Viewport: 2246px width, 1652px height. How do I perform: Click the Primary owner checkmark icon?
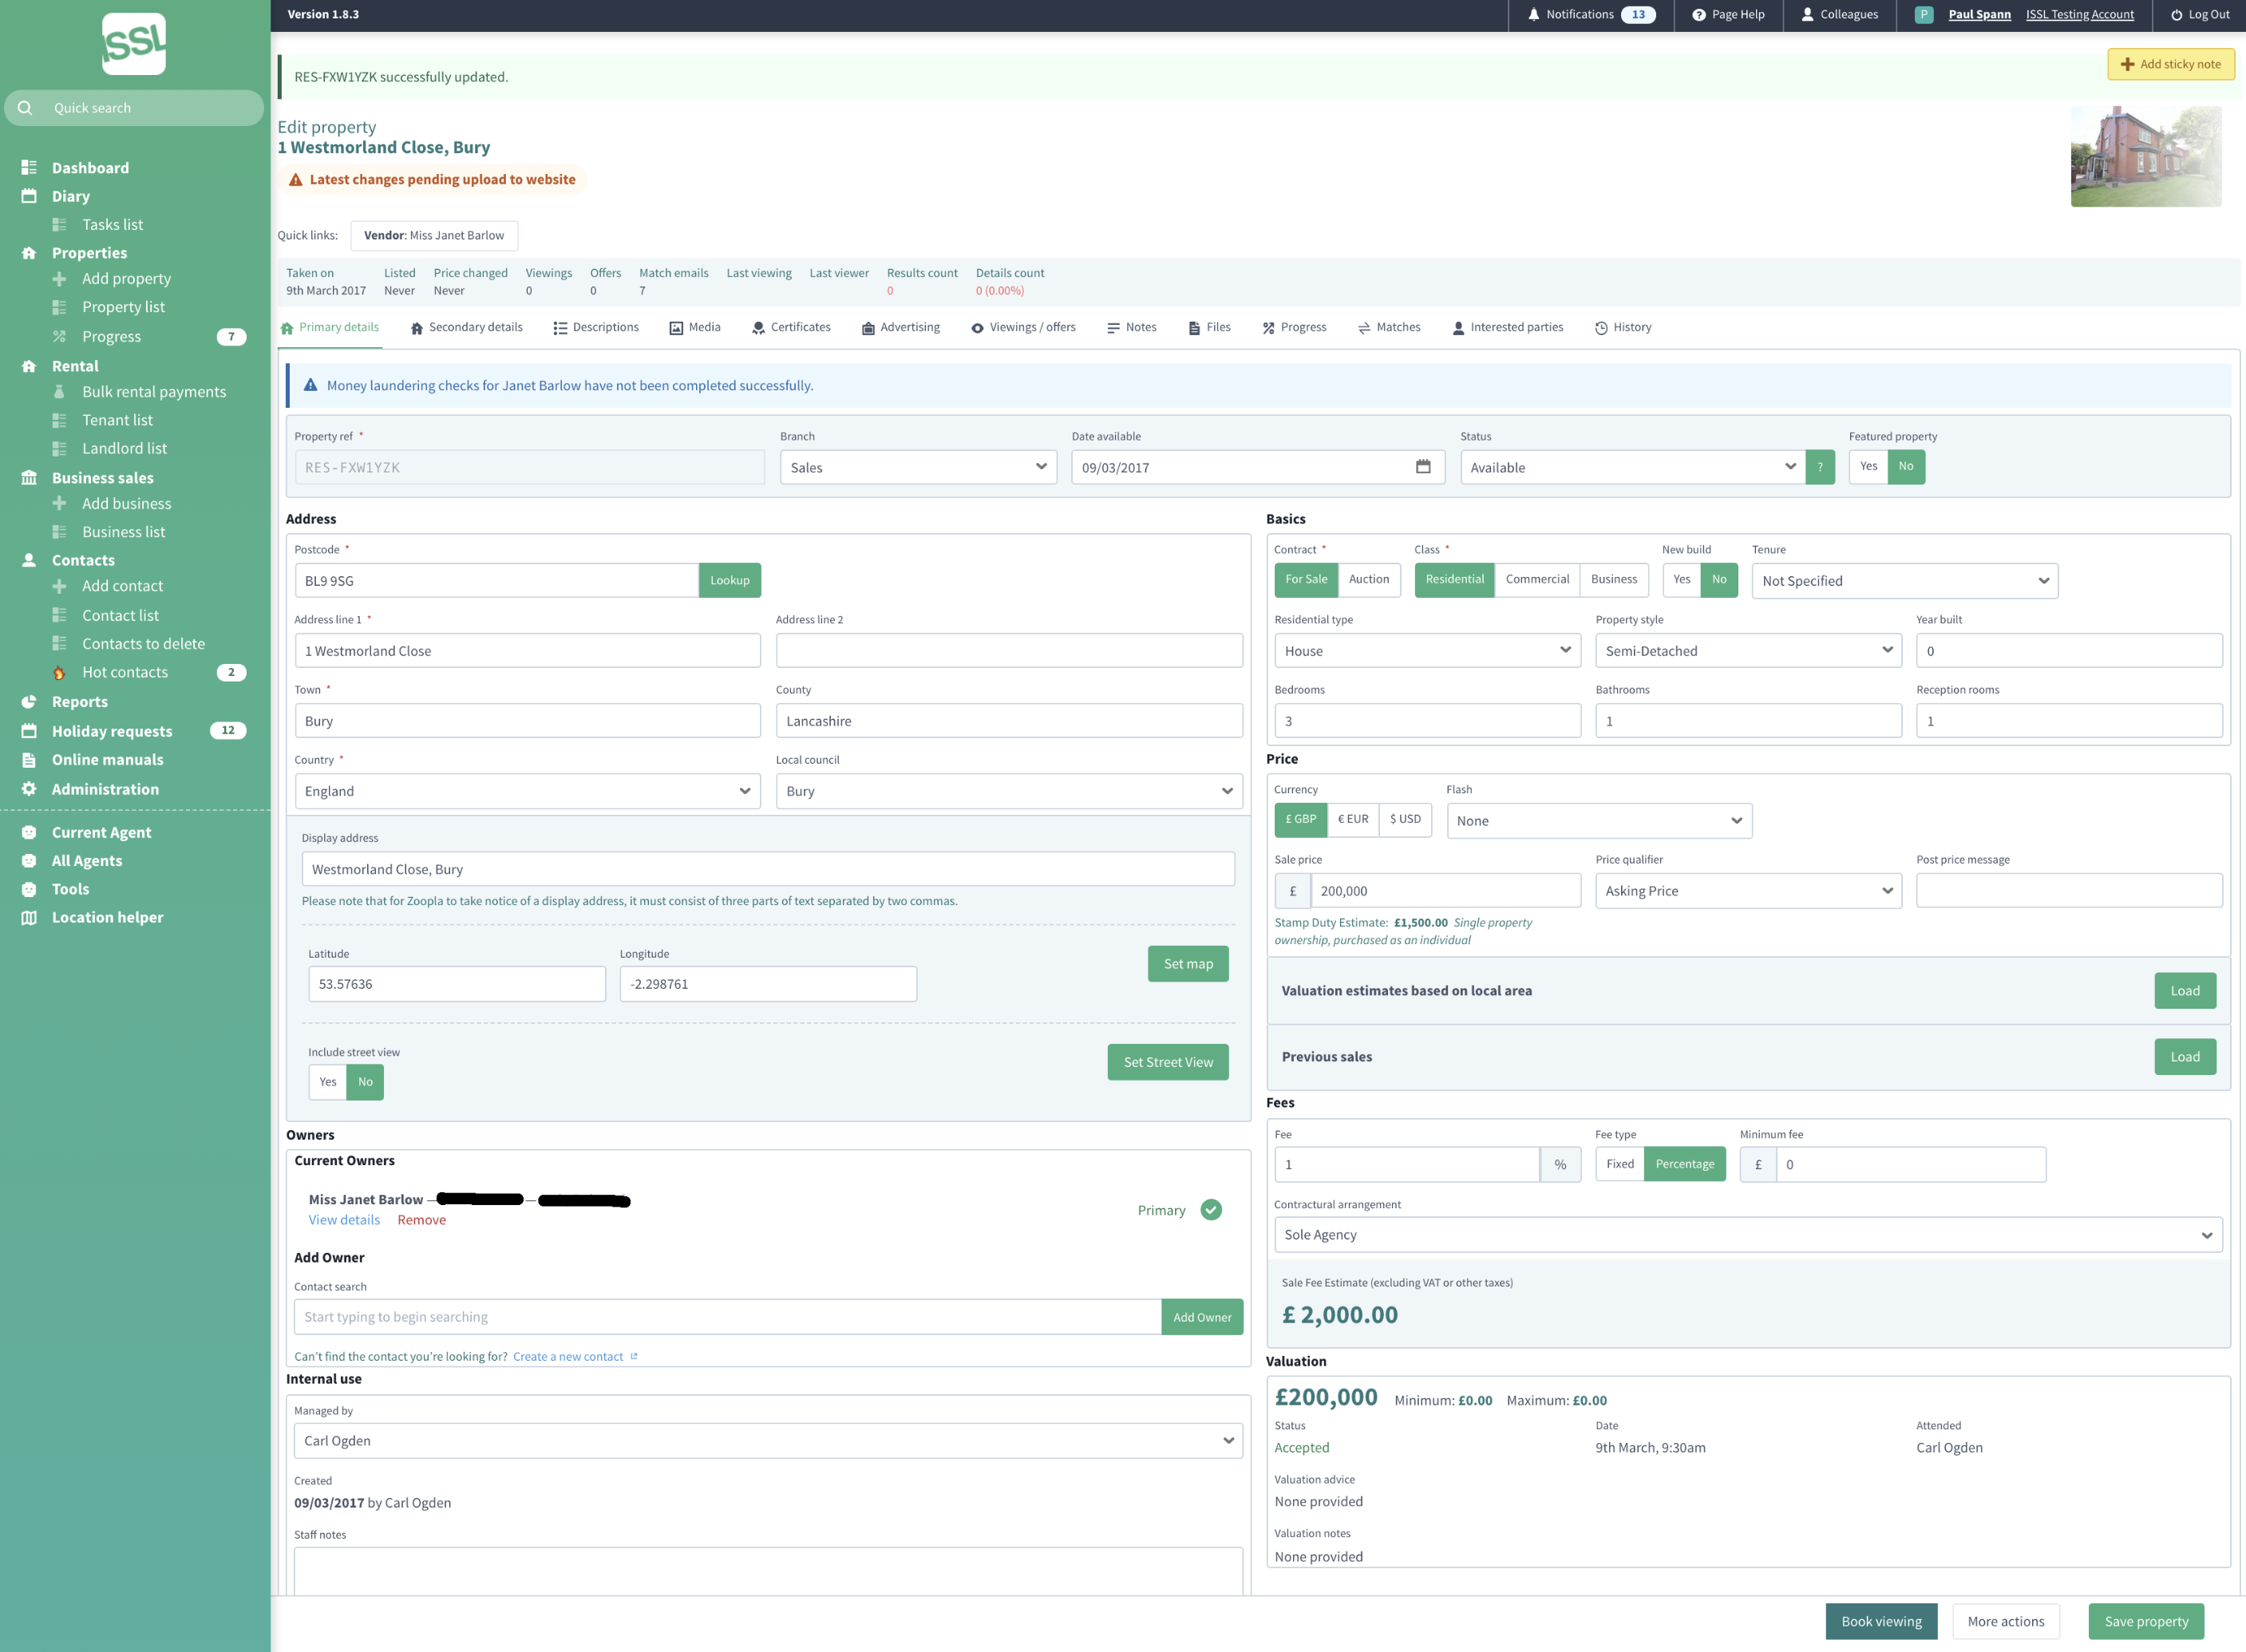1211,1210
